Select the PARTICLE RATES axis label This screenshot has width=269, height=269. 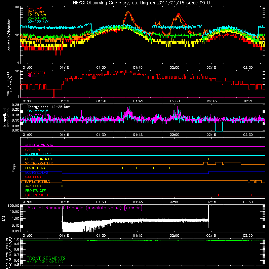pyautogui.click(x=9, y=84)
